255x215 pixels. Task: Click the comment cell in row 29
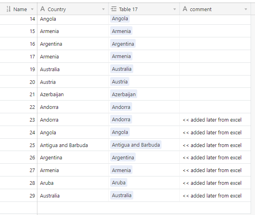pos(215,196)
